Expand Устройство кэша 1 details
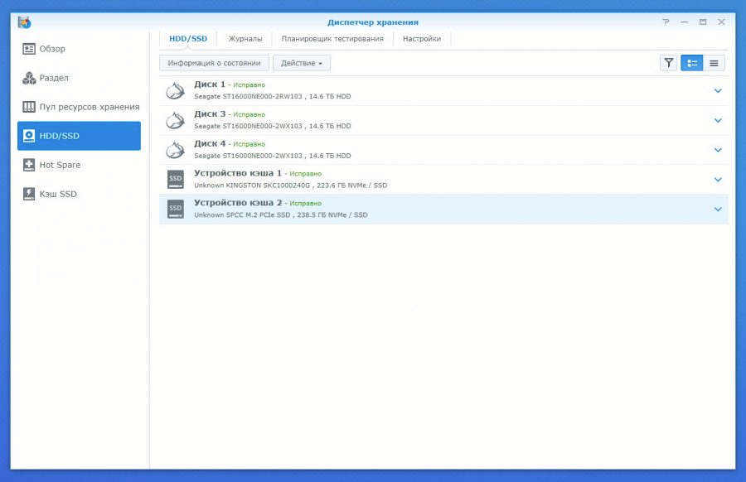Image resolution: width=746 pixels, height=482 pixels. click(x=718, y=180)
